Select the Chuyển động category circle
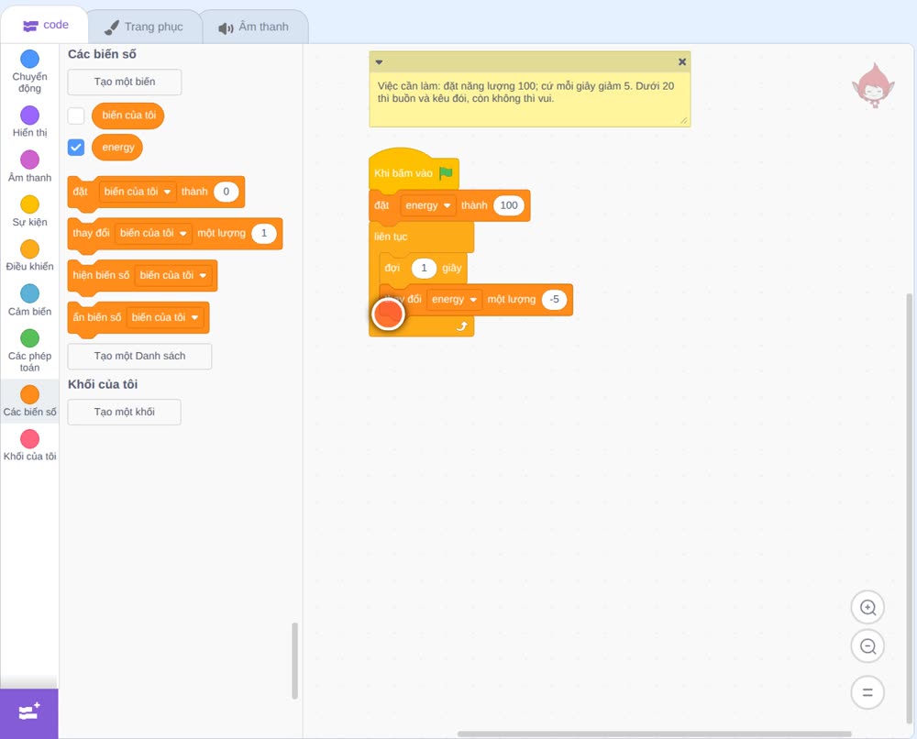 click(x=29, y=59)
